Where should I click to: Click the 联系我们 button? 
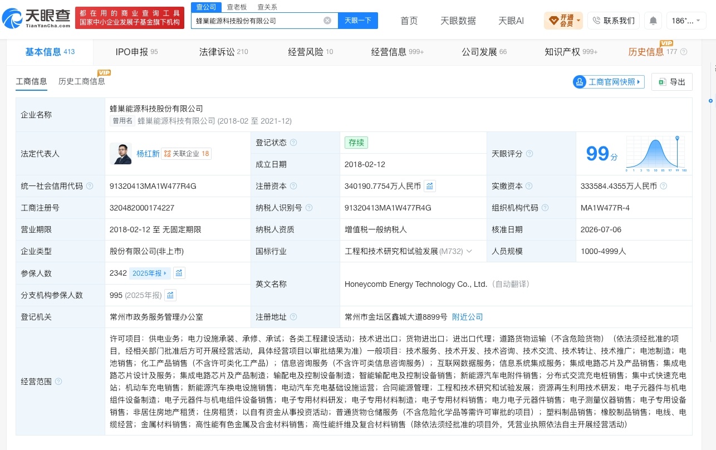pos(614,21)
